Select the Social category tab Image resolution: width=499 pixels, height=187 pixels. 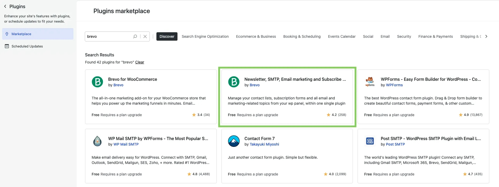click(x=368, y=36)
